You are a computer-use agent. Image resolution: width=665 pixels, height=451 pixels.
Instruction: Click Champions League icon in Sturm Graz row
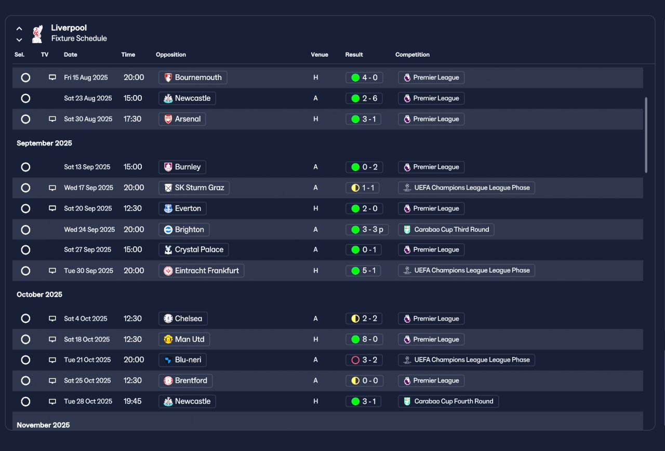click(407, 188)
